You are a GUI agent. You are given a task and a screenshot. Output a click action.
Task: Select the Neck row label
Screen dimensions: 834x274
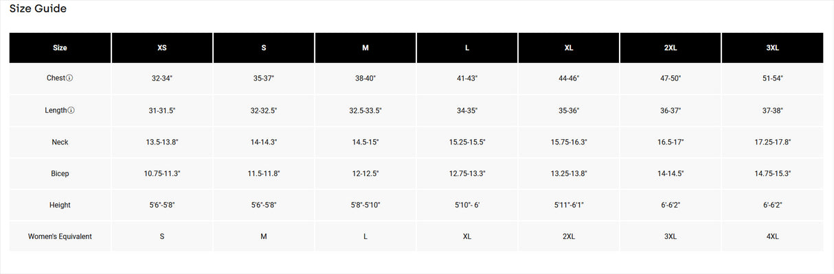pos(60,142)
